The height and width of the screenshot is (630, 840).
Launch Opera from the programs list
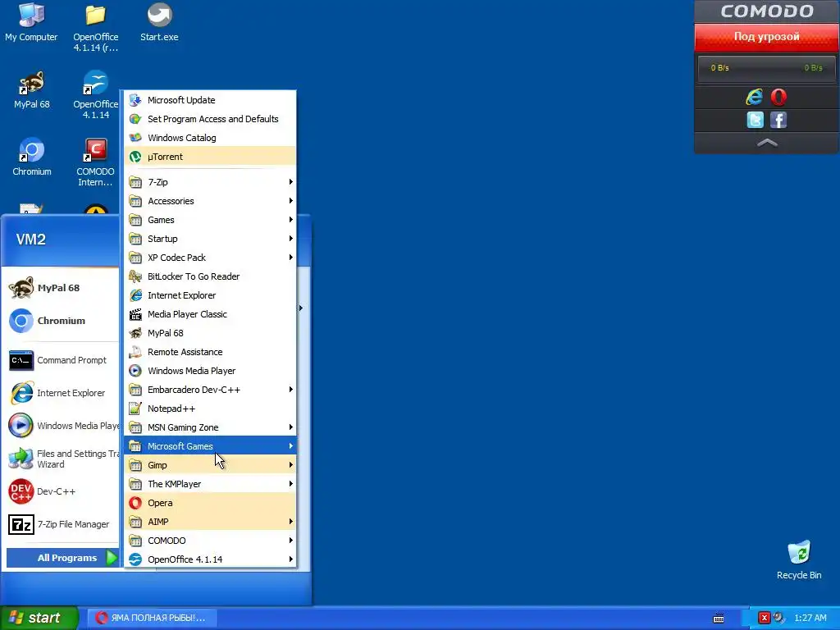pos(210,503)
